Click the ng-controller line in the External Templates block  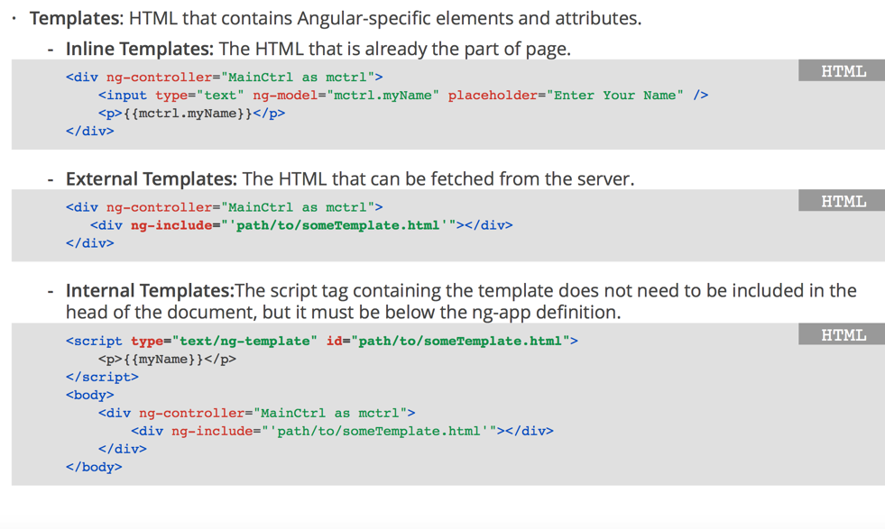coord(224,207)
